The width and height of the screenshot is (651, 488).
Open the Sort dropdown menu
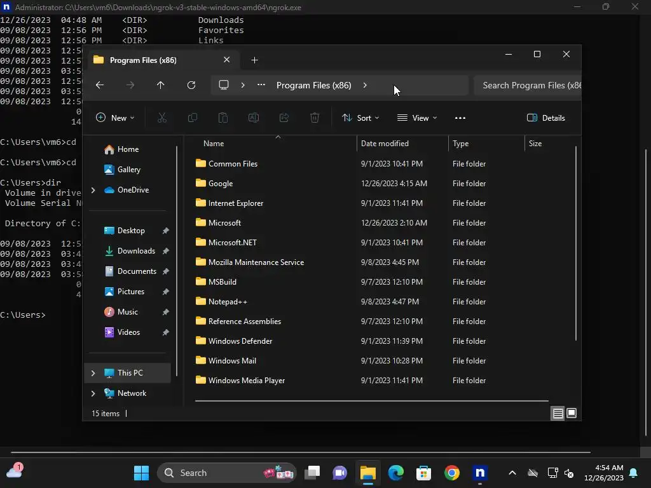pyautogui.click(x=360, y=118)
